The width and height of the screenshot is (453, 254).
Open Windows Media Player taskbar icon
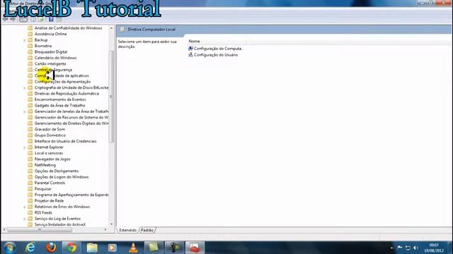point(113,248)
